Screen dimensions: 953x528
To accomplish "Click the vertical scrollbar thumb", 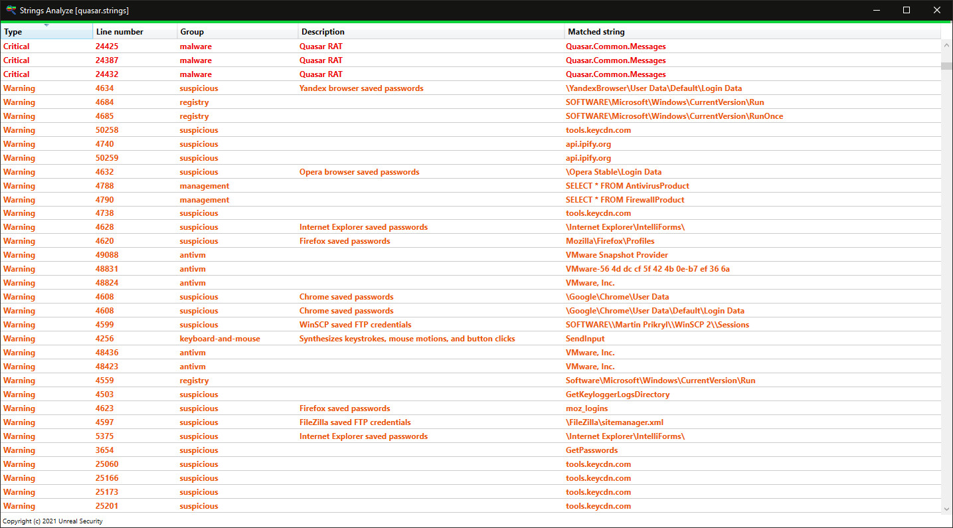I will point(946,66).
